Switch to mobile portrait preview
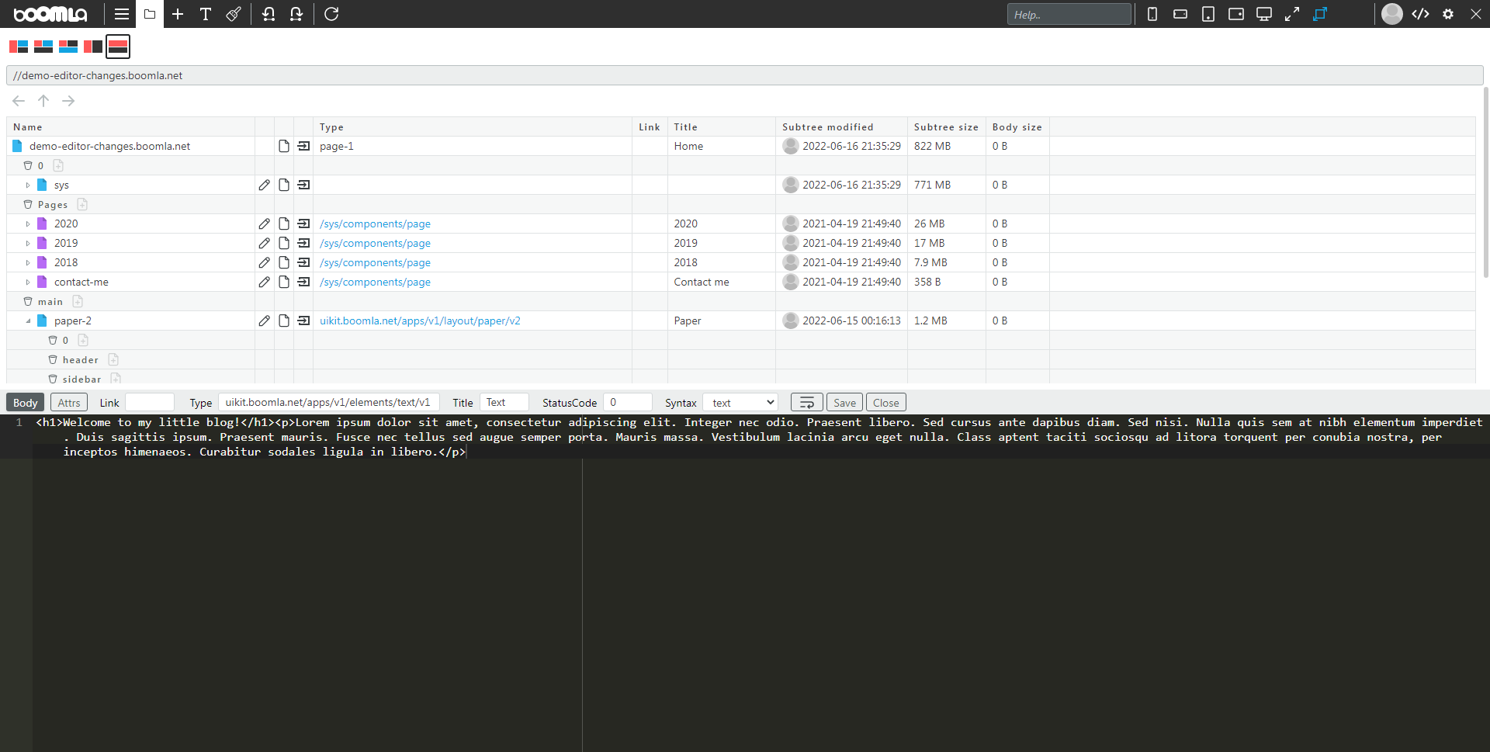 pos(1152,14)
